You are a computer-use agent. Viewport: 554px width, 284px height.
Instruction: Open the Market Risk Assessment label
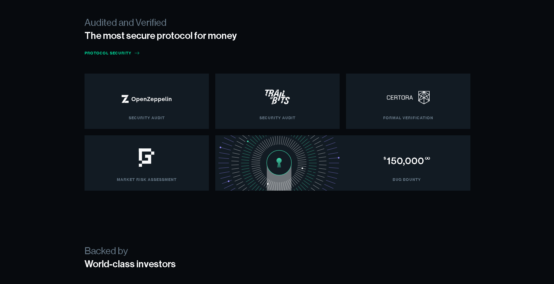(x=147, y=180)
